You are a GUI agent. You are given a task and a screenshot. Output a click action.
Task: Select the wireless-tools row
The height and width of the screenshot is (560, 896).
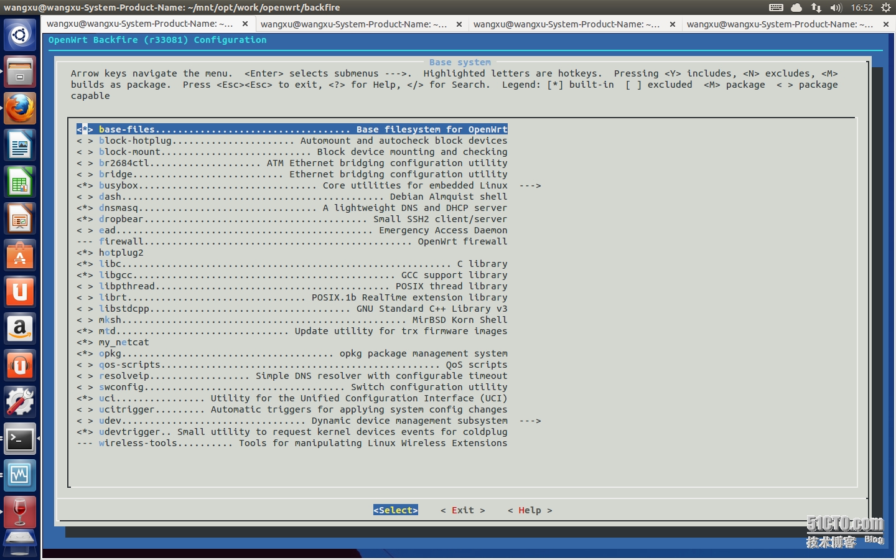292,443
